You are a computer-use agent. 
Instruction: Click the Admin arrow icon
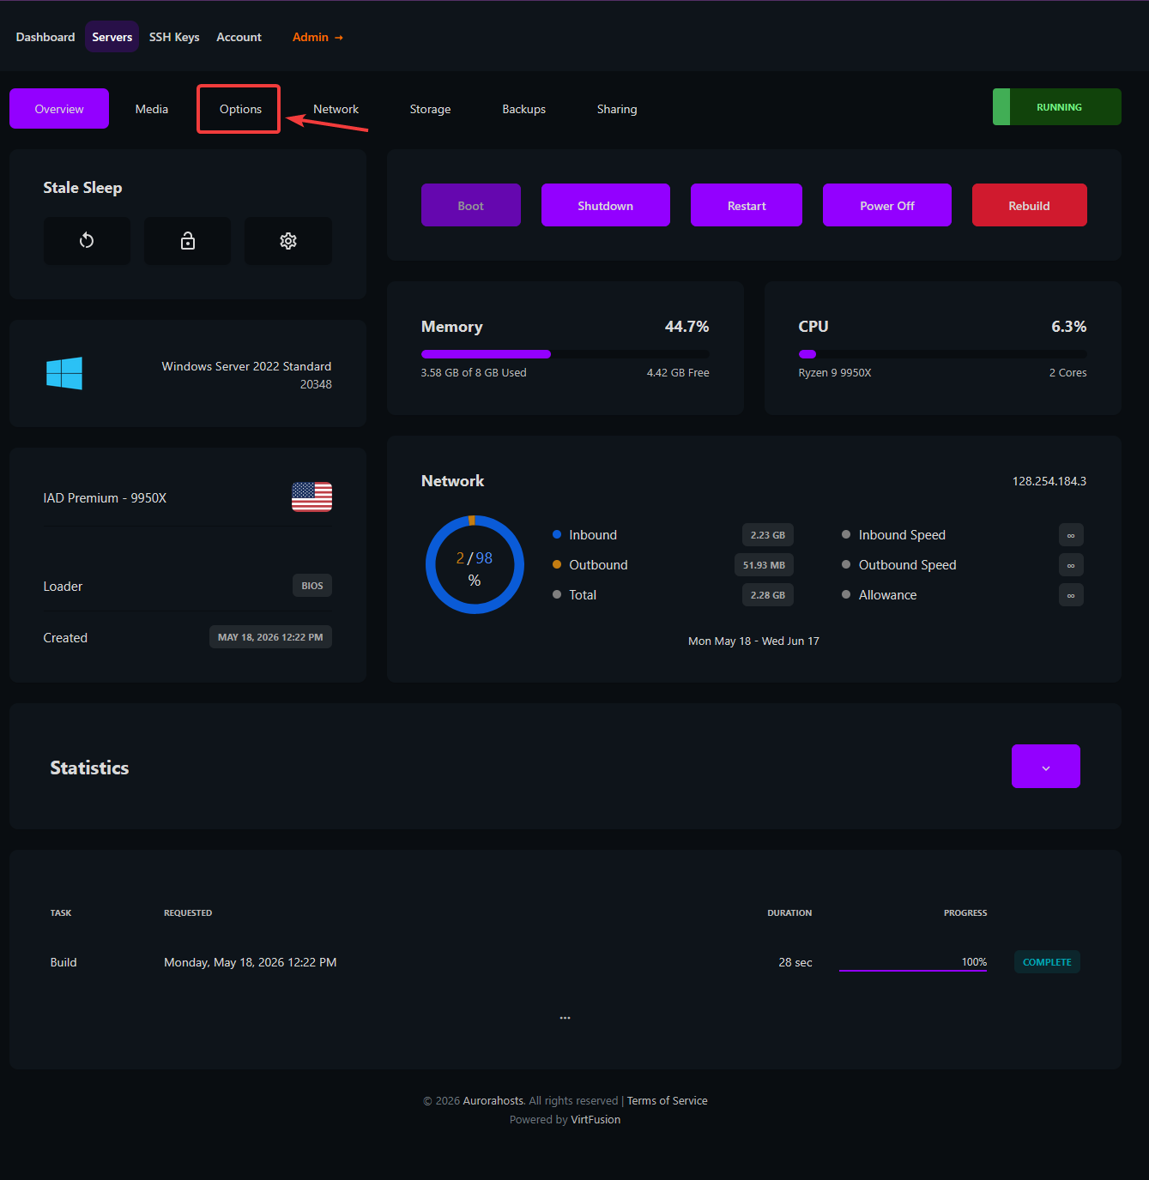(x=339, y=38)
